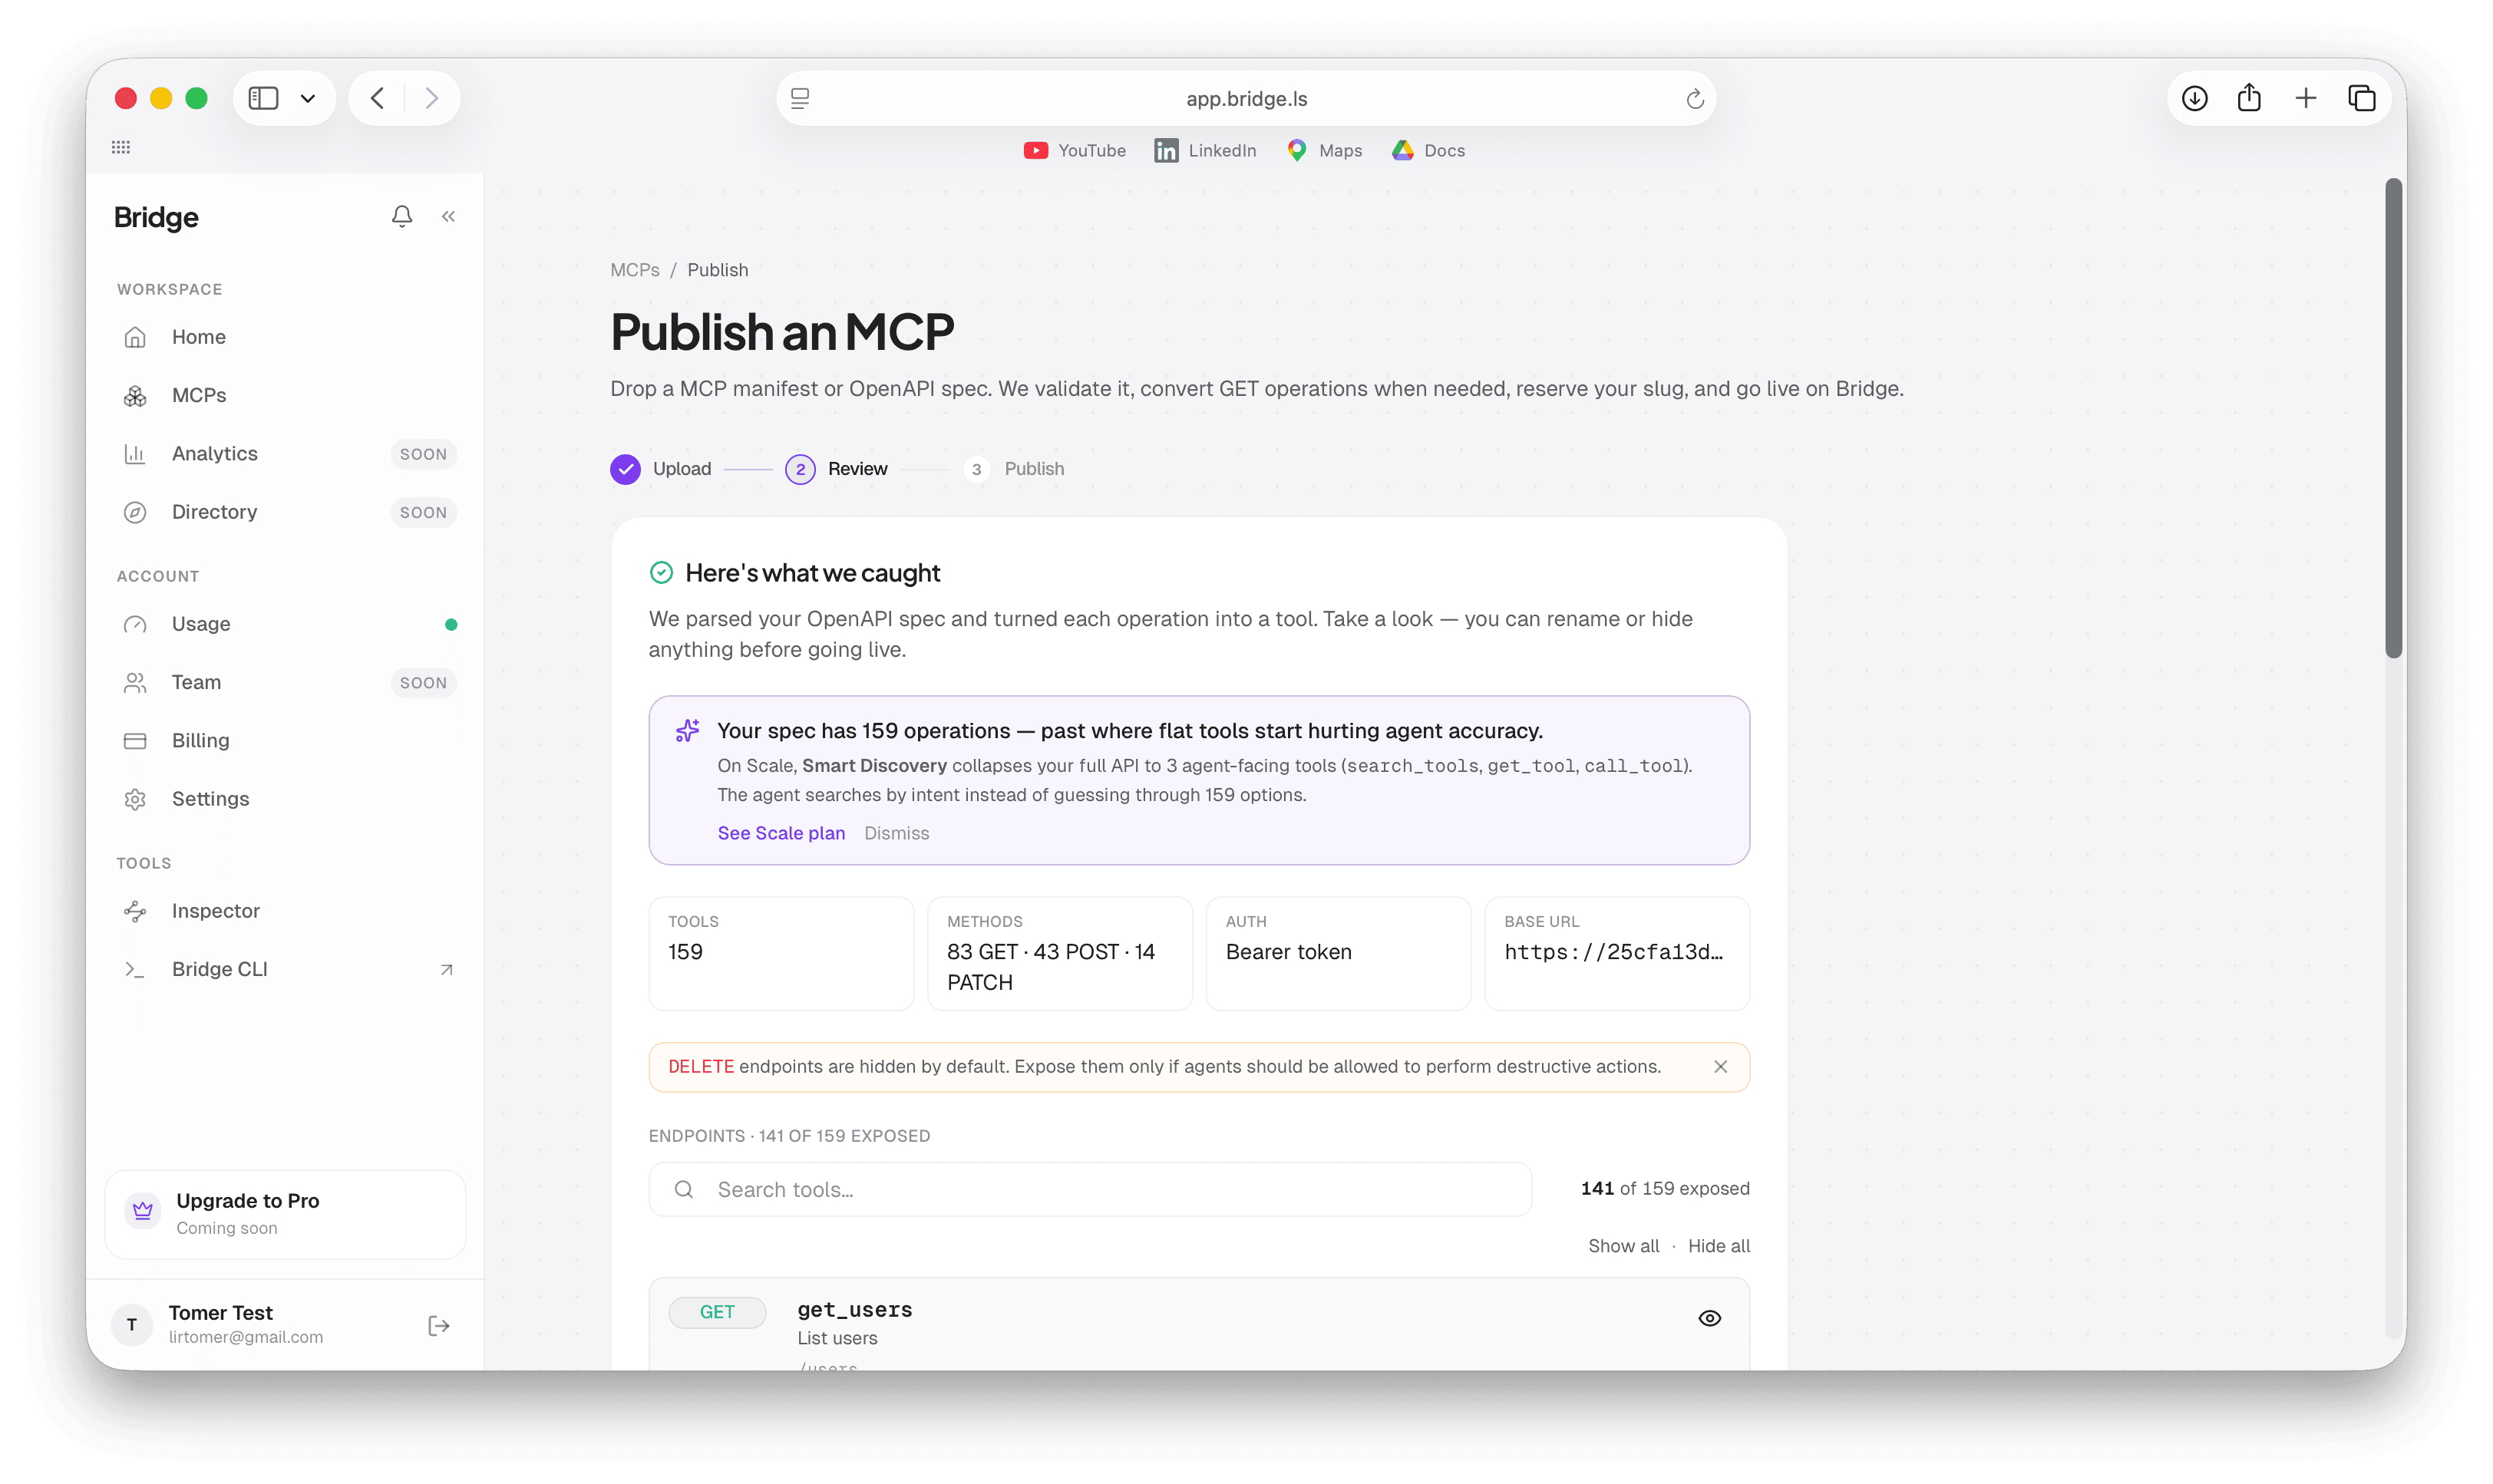2493x1484 pixels.
Task: Dismiss the Smart Discovery banner
Action: 896,833
